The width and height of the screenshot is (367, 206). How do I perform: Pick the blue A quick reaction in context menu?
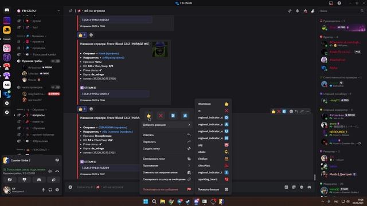(185, 116)
